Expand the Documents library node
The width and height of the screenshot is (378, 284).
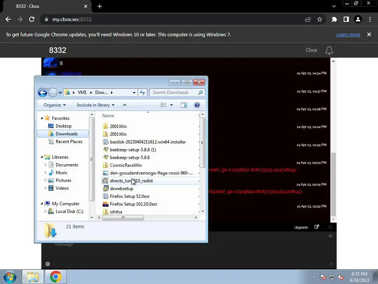(45, 165)
